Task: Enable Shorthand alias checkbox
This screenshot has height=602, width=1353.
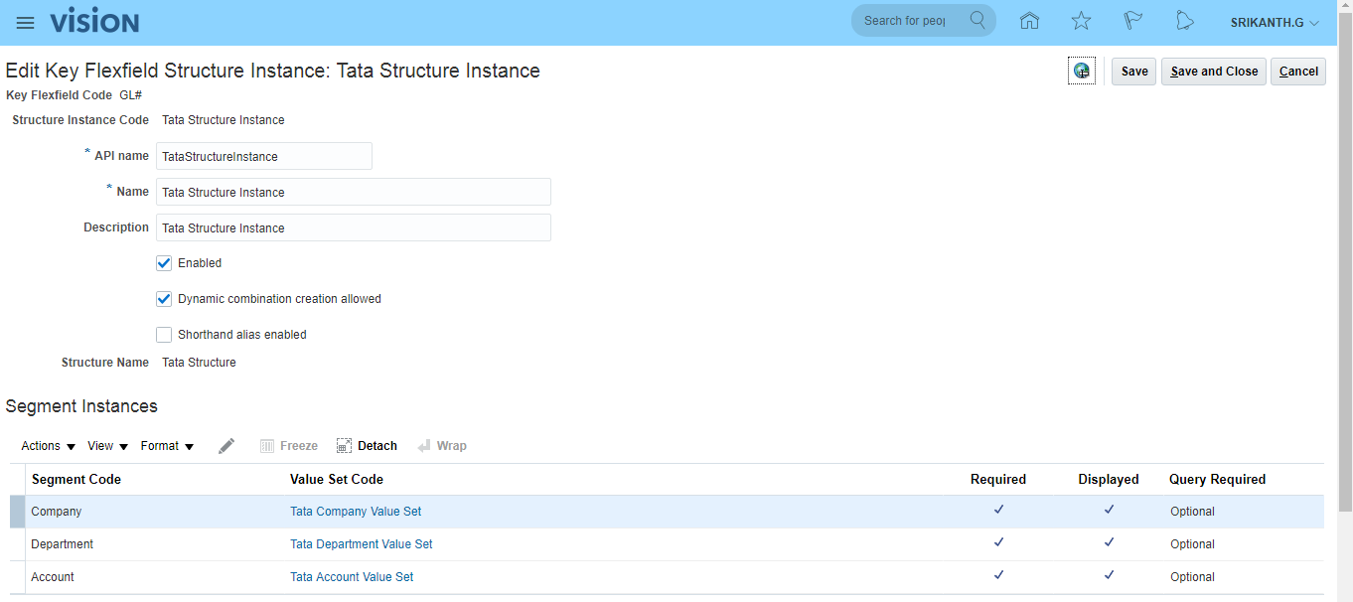Action: [x=165, y=335]
